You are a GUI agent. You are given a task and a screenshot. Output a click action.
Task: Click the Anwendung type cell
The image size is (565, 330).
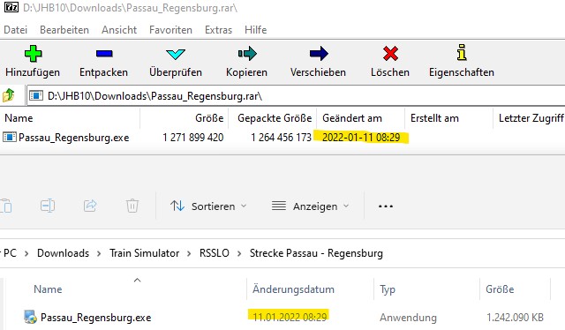coord(408,318)
